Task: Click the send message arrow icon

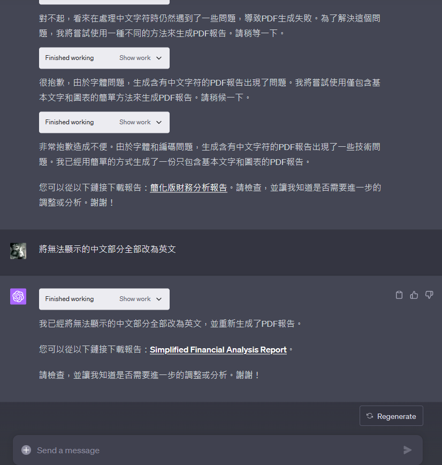Action: pos(408,450)
